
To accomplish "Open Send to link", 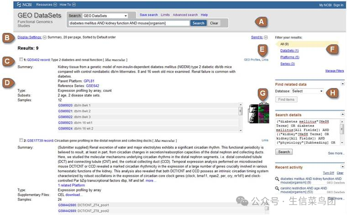I will [x=257, y=37].
